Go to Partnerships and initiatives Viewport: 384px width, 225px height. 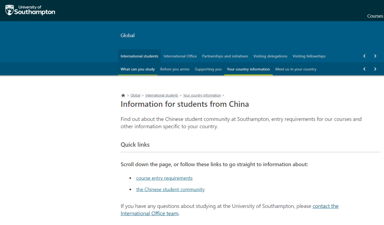click(x=225, y=56)
